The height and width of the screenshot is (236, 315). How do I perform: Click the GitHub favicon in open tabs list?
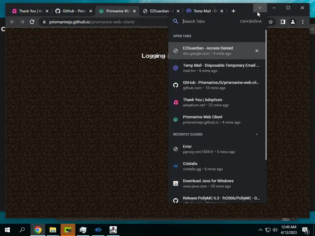[x=176, y=85]
